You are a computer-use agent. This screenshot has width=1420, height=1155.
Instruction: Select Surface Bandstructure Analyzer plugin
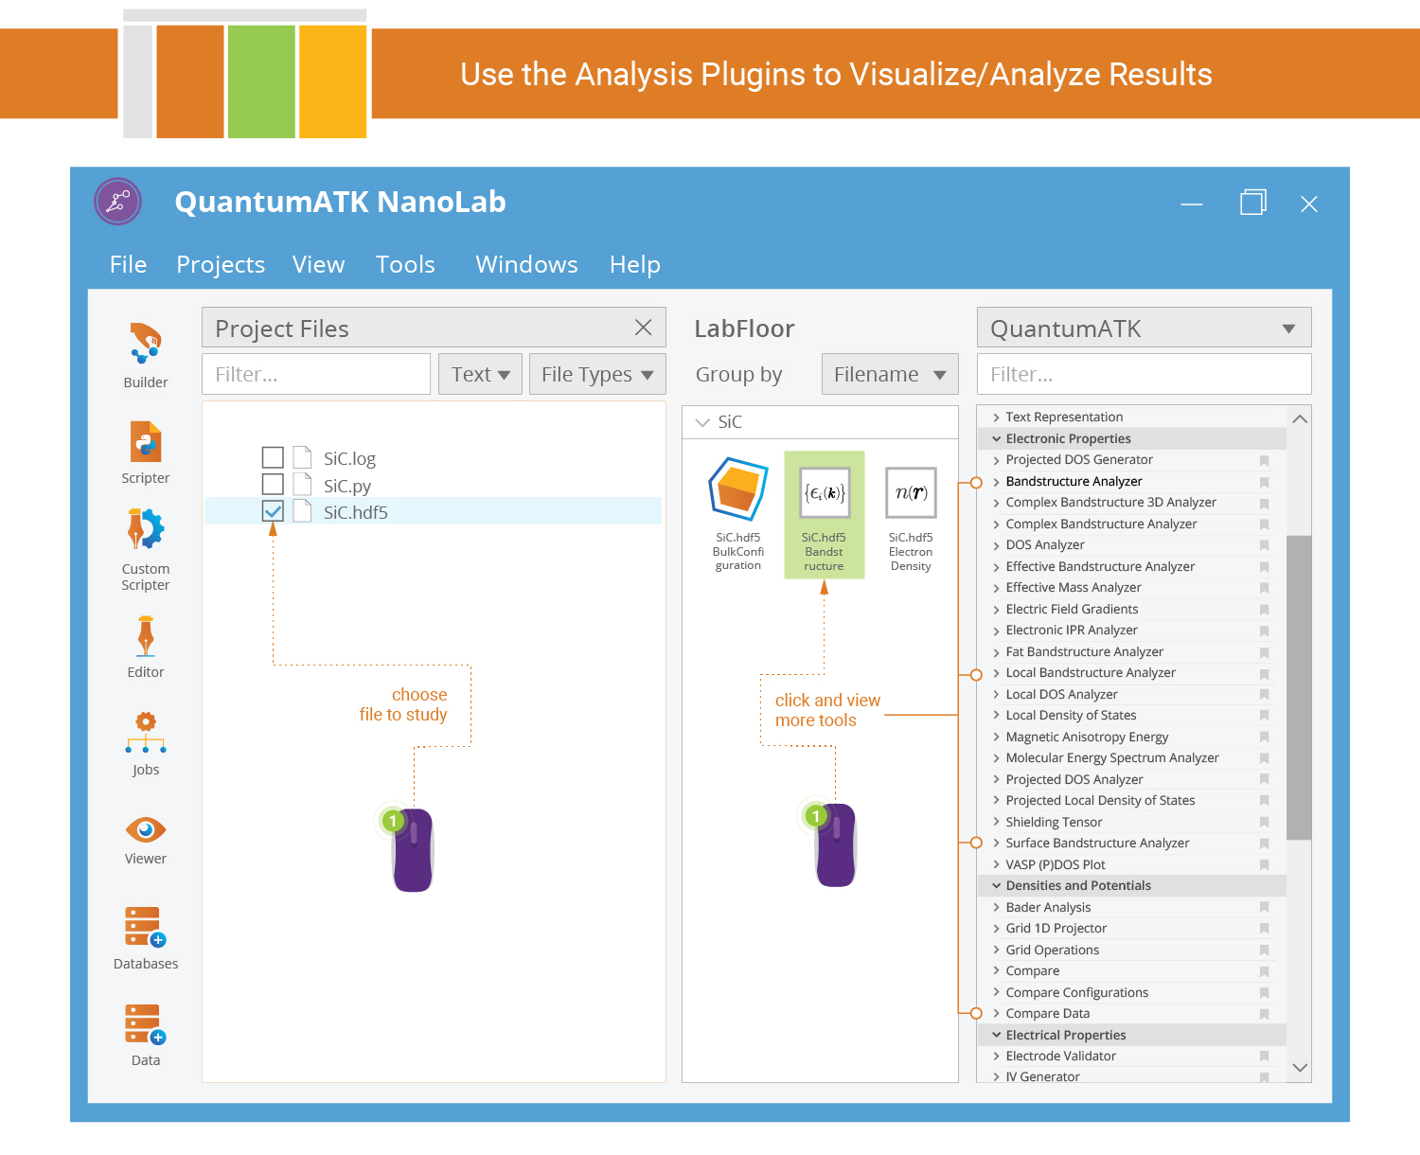[x=1097, y=844]
